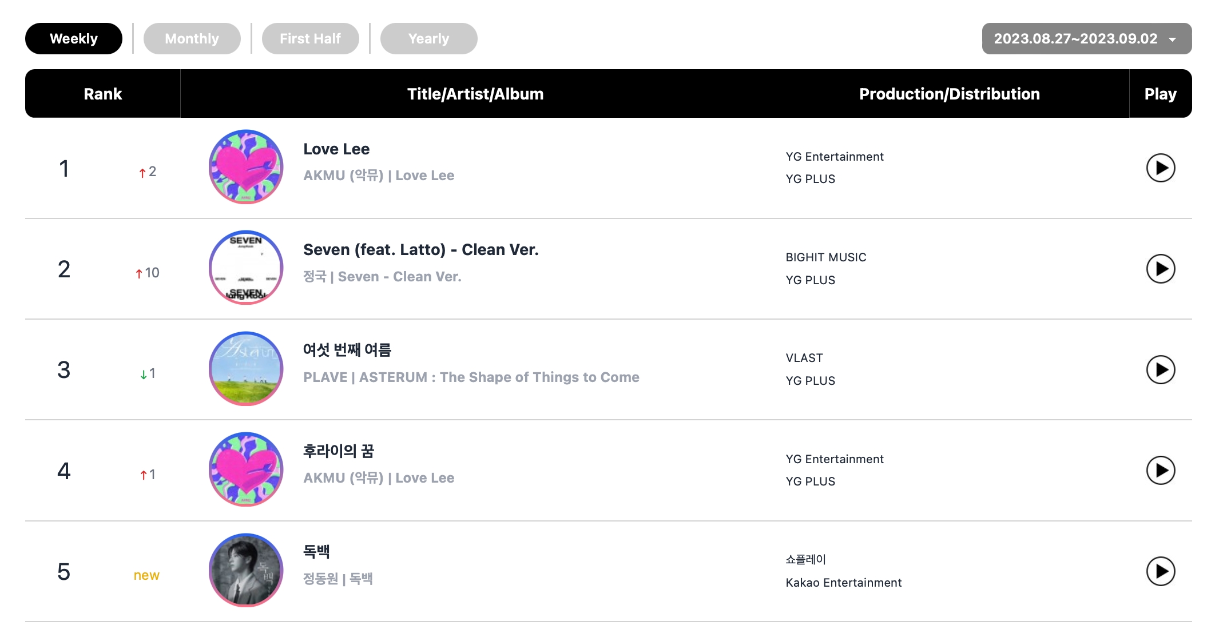Open the Love Lee album cover at rank 1
The height and width of the screenshot is (629, 1211).
[x=246, y=167]
